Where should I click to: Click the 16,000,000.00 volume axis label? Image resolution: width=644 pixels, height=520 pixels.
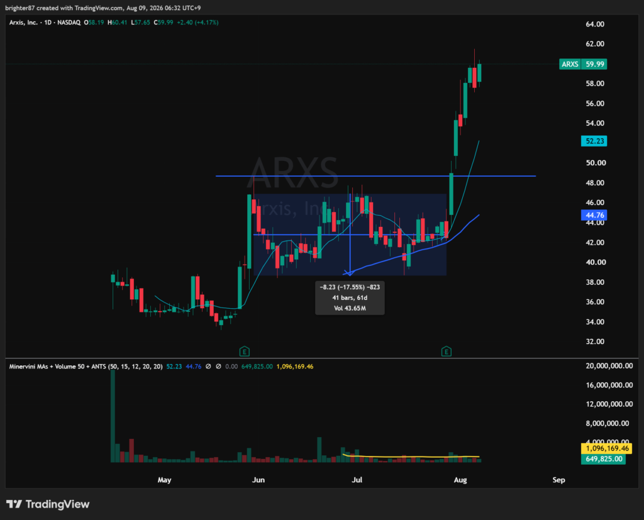coord(609,385)
